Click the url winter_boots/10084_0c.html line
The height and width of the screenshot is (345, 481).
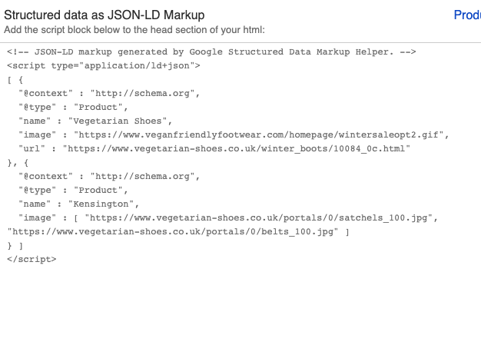point(214,149)
